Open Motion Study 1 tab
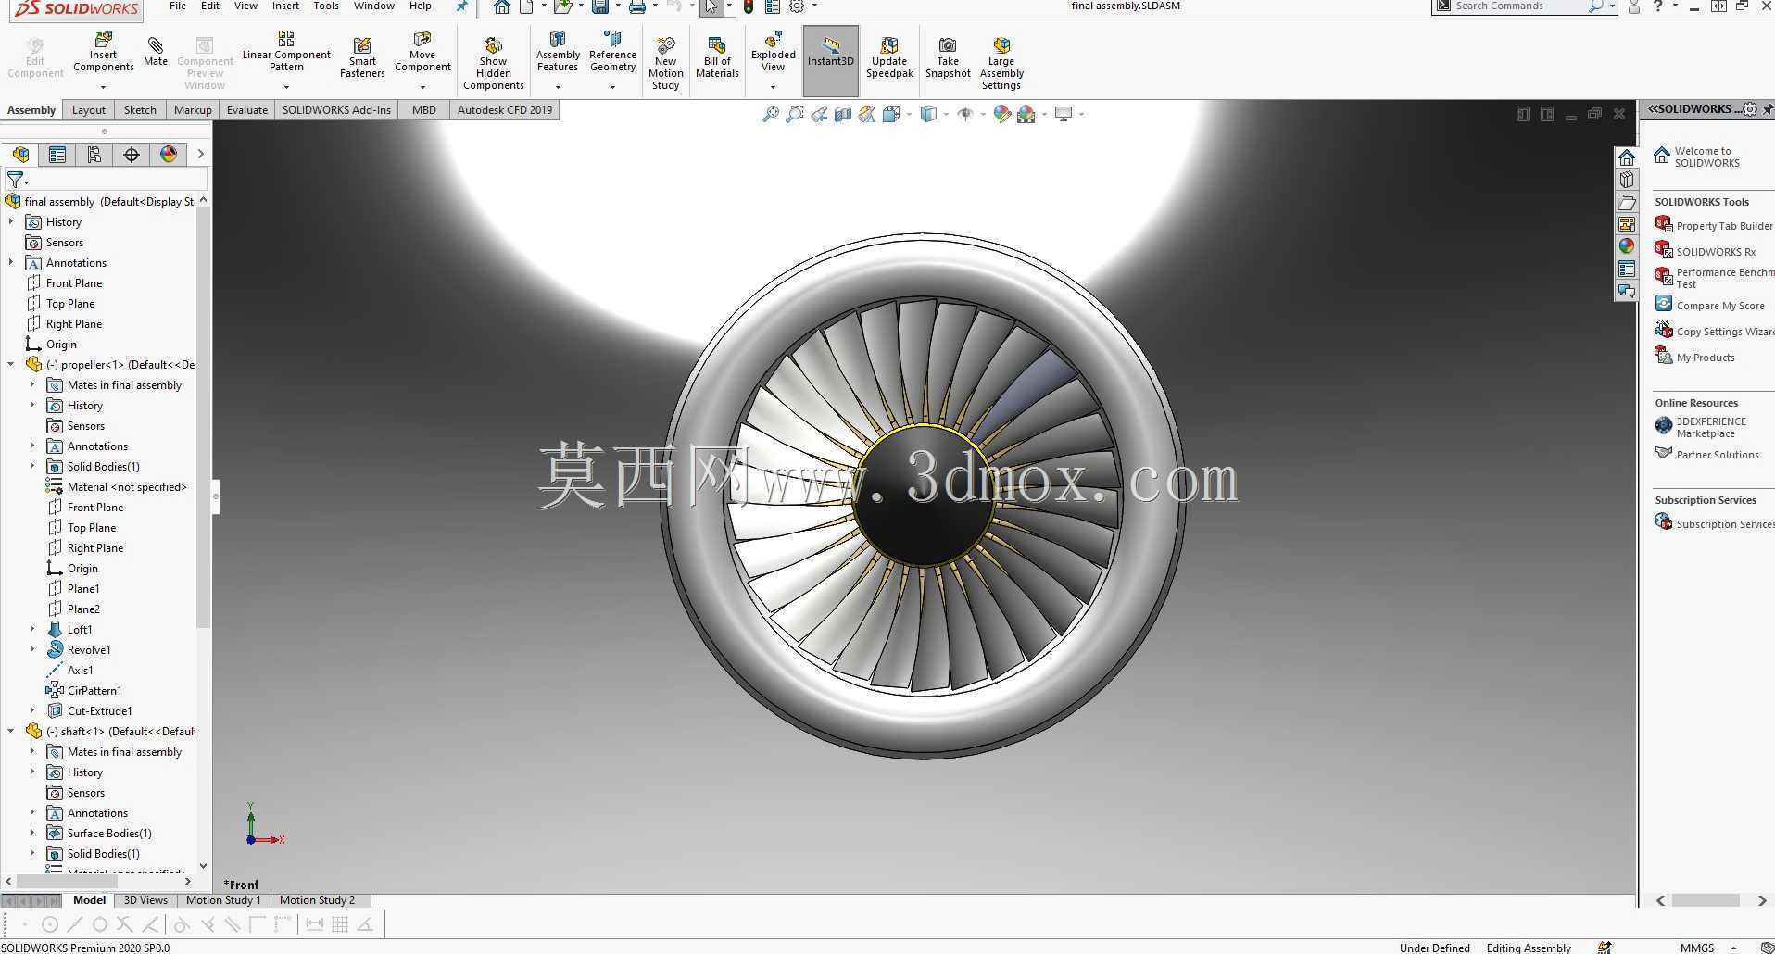Image resolution: width=1775 pixels, height=954 pixels. pos(223,900)
